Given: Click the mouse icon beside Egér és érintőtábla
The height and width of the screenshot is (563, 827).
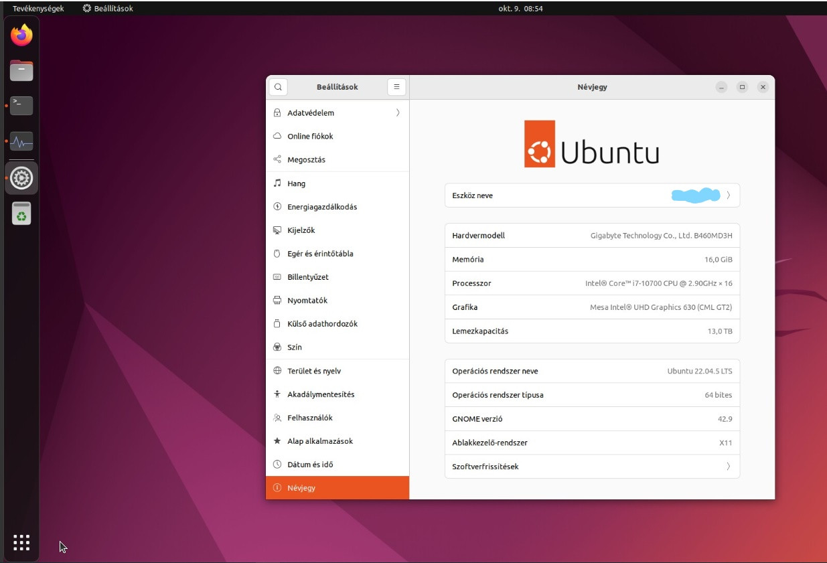Looking at the screenshot, I should pos(277,253).
